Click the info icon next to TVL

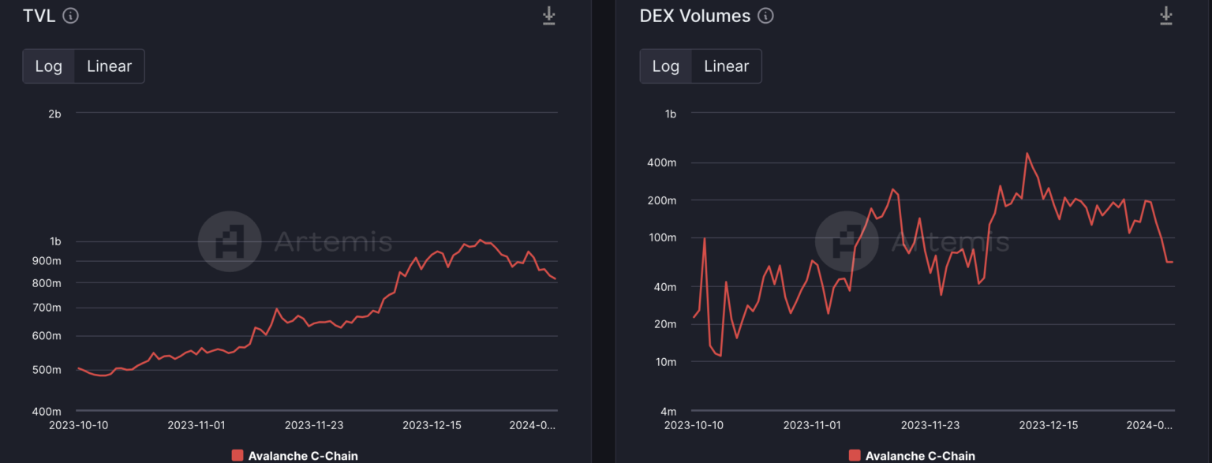pos(70,16)
